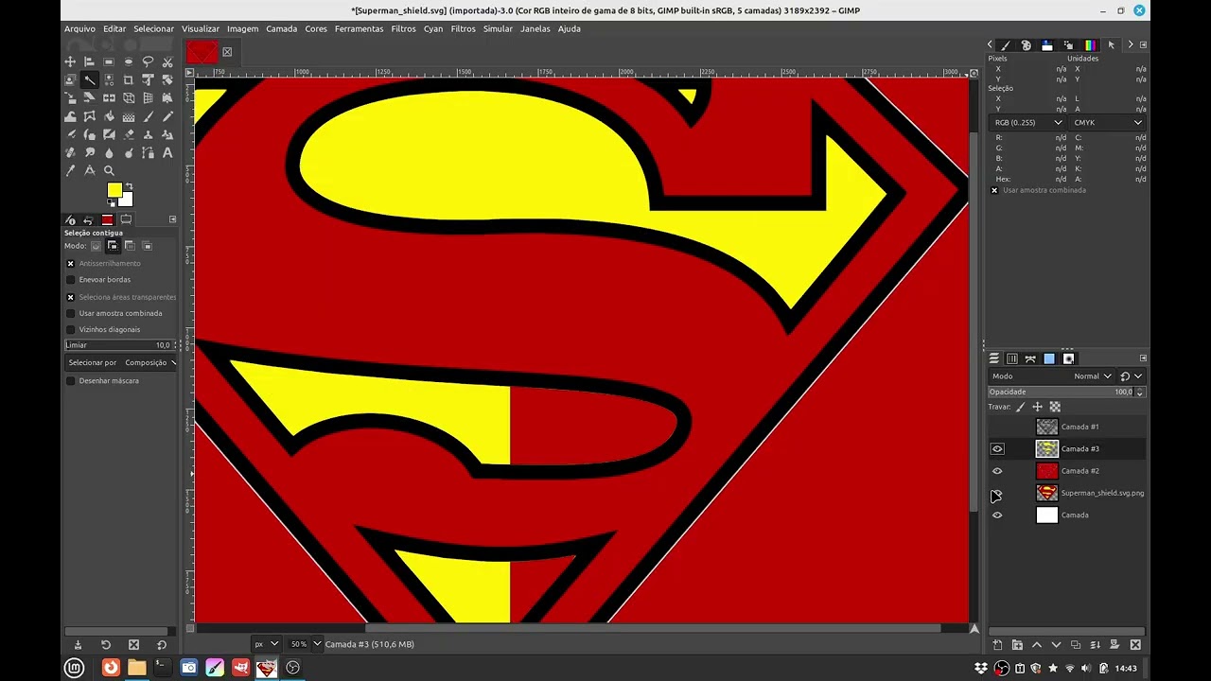
Task: Open the 50% zoom level dropdown
Action: [305, 644]
